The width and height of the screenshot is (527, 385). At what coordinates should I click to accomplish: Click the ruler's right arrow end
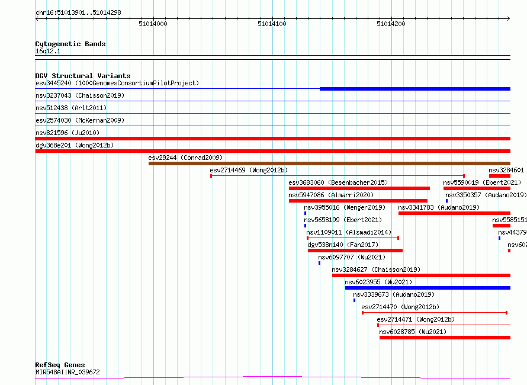tap(509, 19)
